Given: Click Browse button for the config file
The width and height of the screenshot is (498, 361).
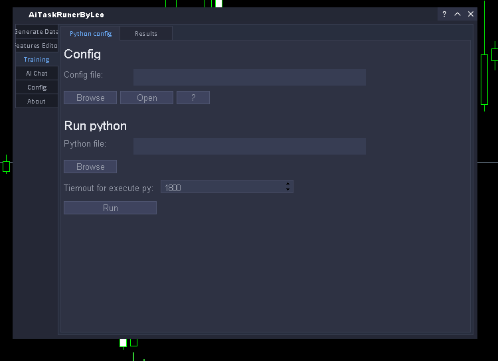Looking at the screenshot, I should pyautogui.click(x=90, y=98).
